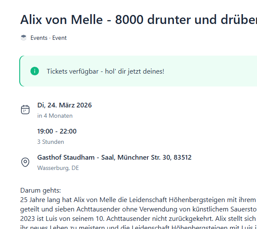
Task: Click the 'in 4 Monaten' relative date
Action: coord(55,116)
